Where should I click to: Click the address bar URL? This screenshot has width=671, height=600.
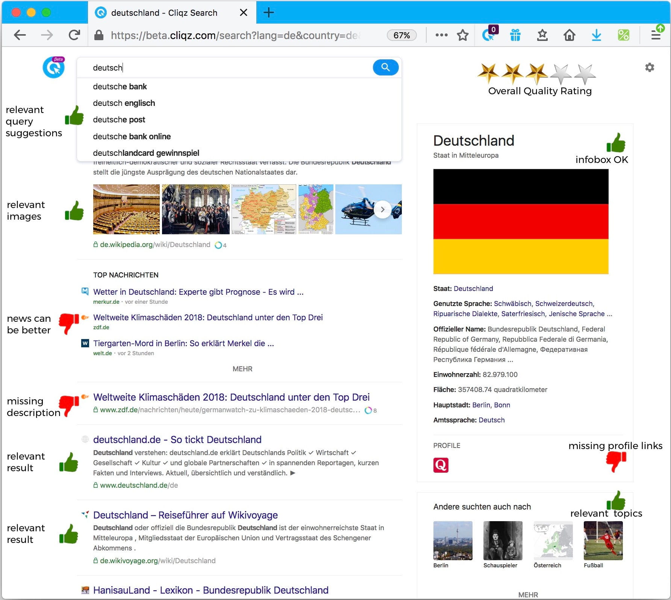coord(235,35)
